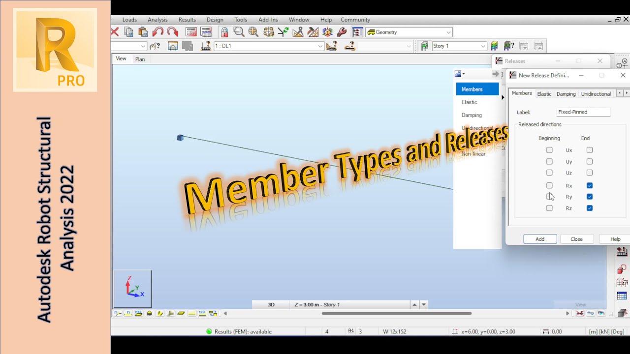
Task: Click the Copy icon in the toolbar
Action: coord(129,32)
